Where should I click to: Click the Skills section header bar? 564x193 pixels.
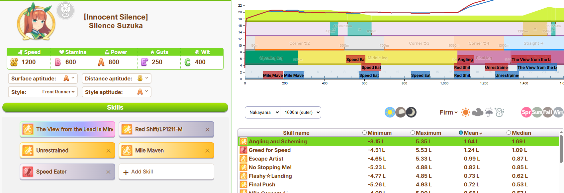[x=115, y=107]
